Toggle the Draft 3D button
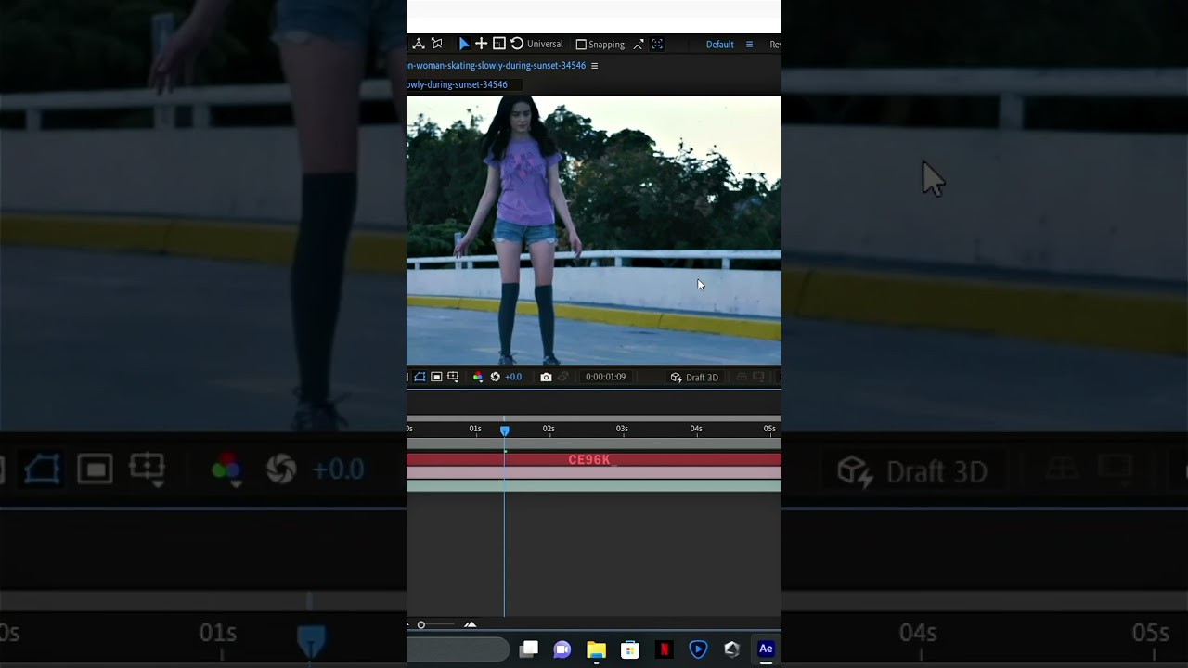Image resolution: width=1188 pixels, height=668 pixels. [x=694, y=377]
